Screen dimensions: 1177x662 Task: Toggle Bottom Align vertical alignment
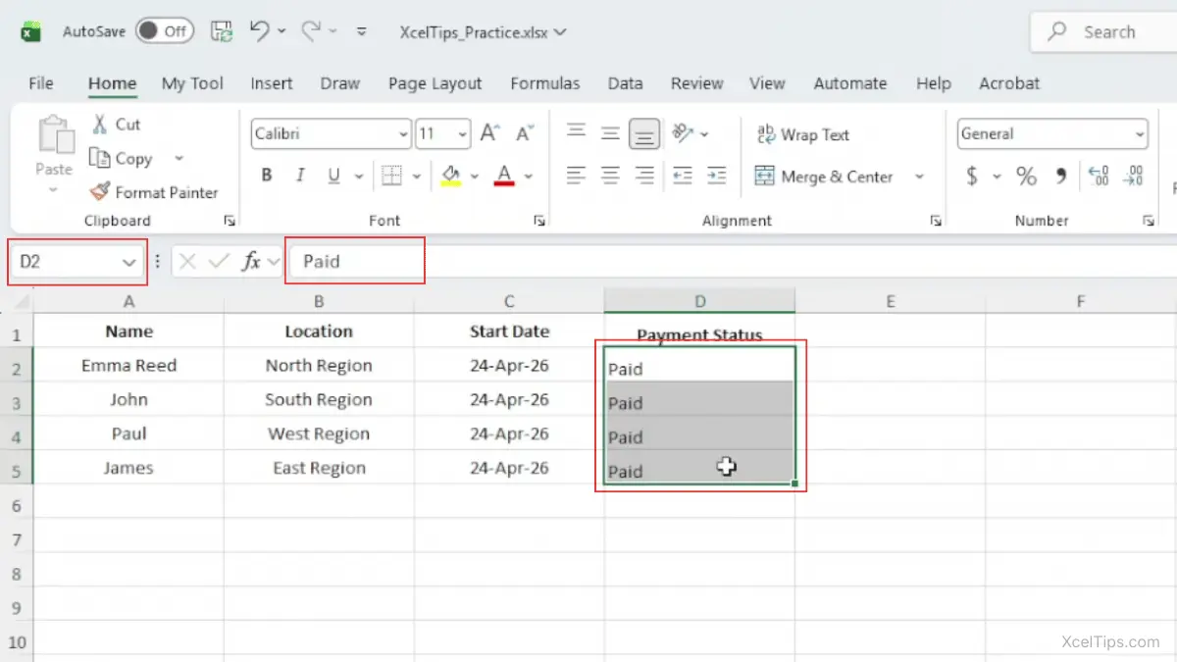point(644,134)
